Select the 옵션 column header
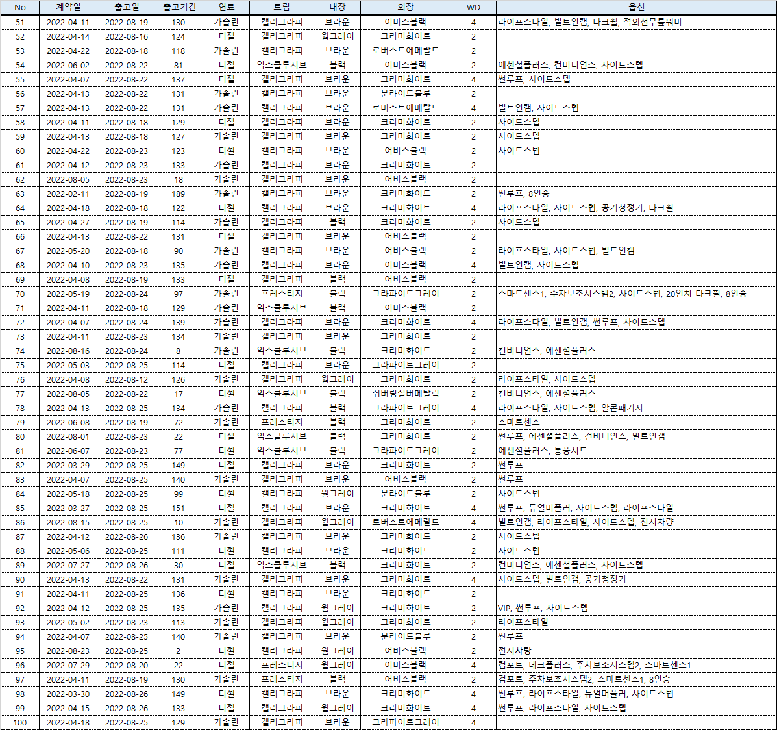This screenshot has width=777, height=730. [636, 7]
